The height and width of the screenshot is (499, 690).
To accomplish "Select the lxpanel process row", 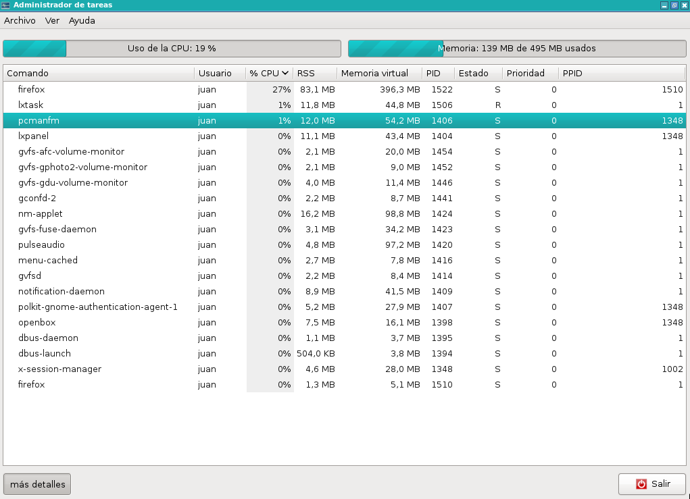I will 344,136.
